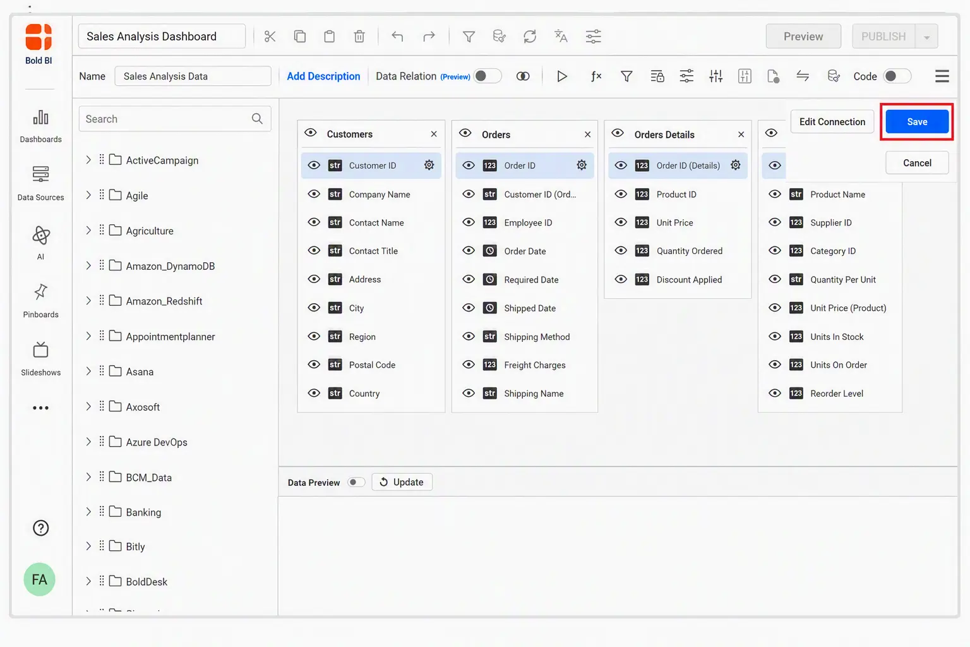Hide the Company Name column
Screen dimensions: 970x647
pos(314,194)
